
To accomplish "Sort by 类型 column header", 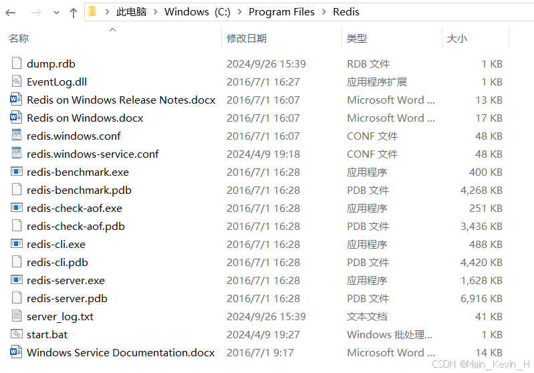I will tap(357, 38).
